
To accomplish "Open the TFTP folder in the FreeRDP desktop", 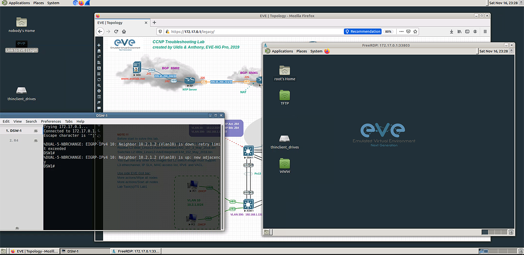I will coord(285,95).
